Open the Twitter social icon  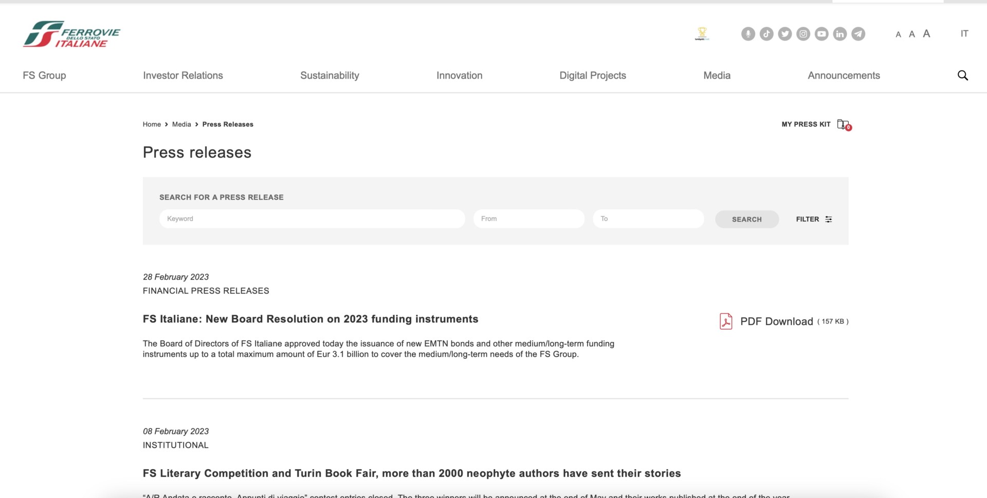785,34
